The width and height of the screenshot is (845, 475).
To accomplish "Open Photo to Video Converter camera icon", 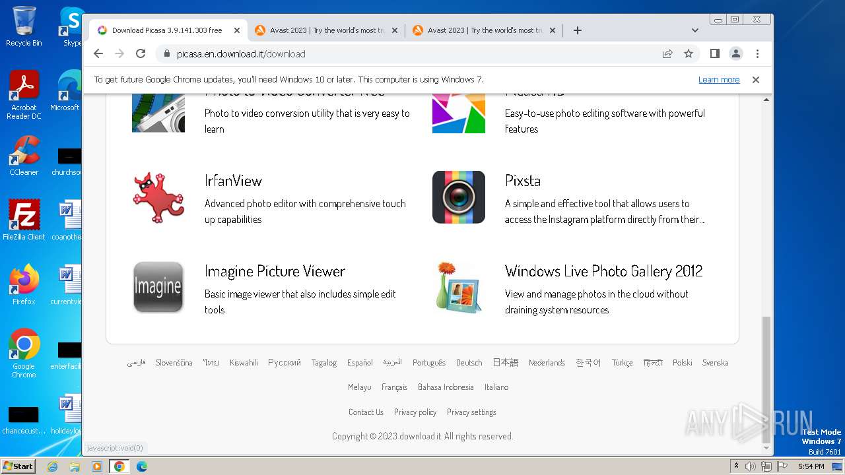I will tap(158, 113).
